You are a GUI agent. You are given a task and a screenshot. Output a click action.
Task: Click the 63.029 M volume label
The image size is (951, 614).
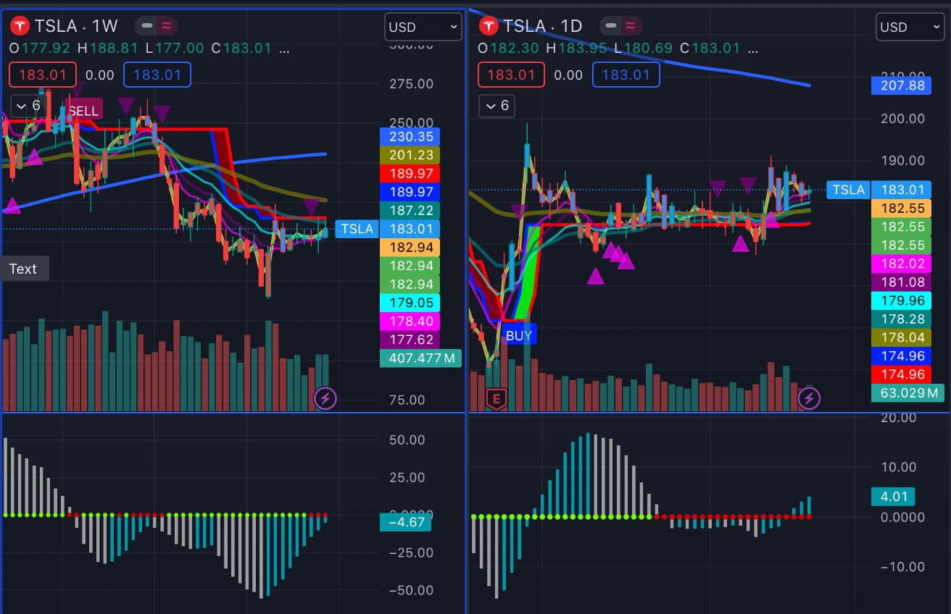pyautogui.click(x=908, y=393)
